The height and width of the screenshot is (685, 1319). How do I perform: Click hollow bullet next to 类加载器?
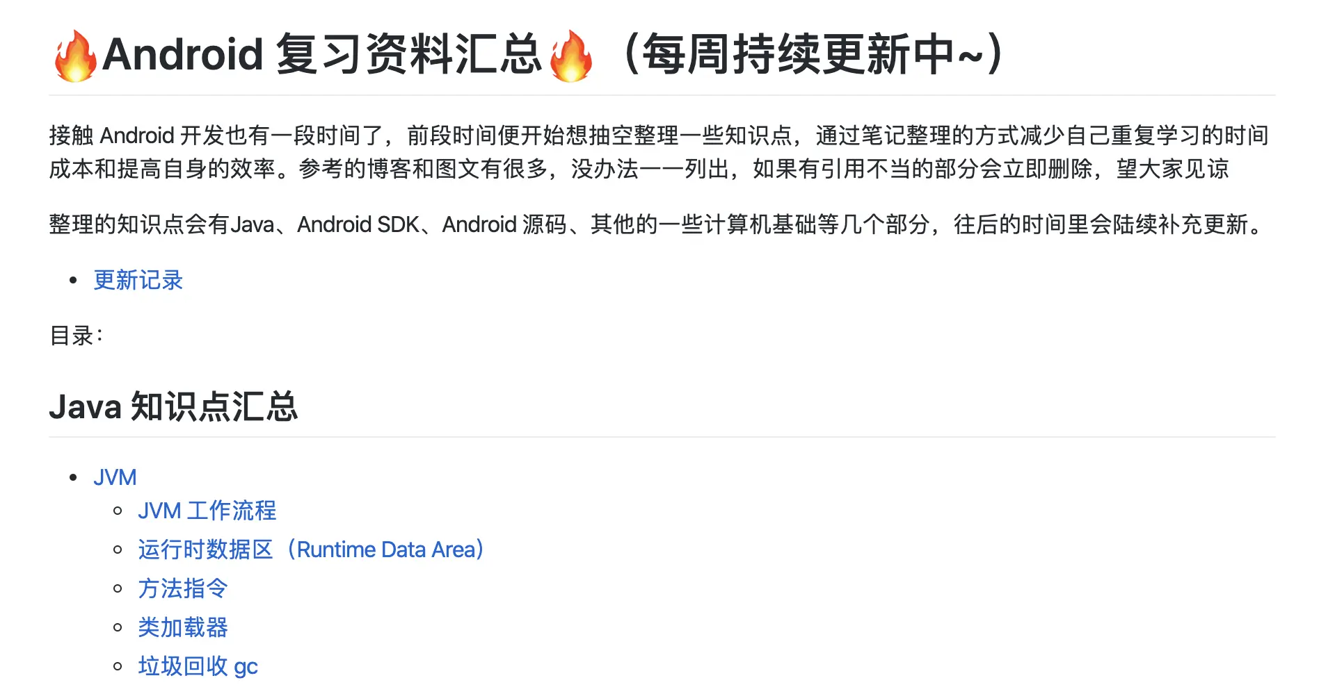point(118,627)
